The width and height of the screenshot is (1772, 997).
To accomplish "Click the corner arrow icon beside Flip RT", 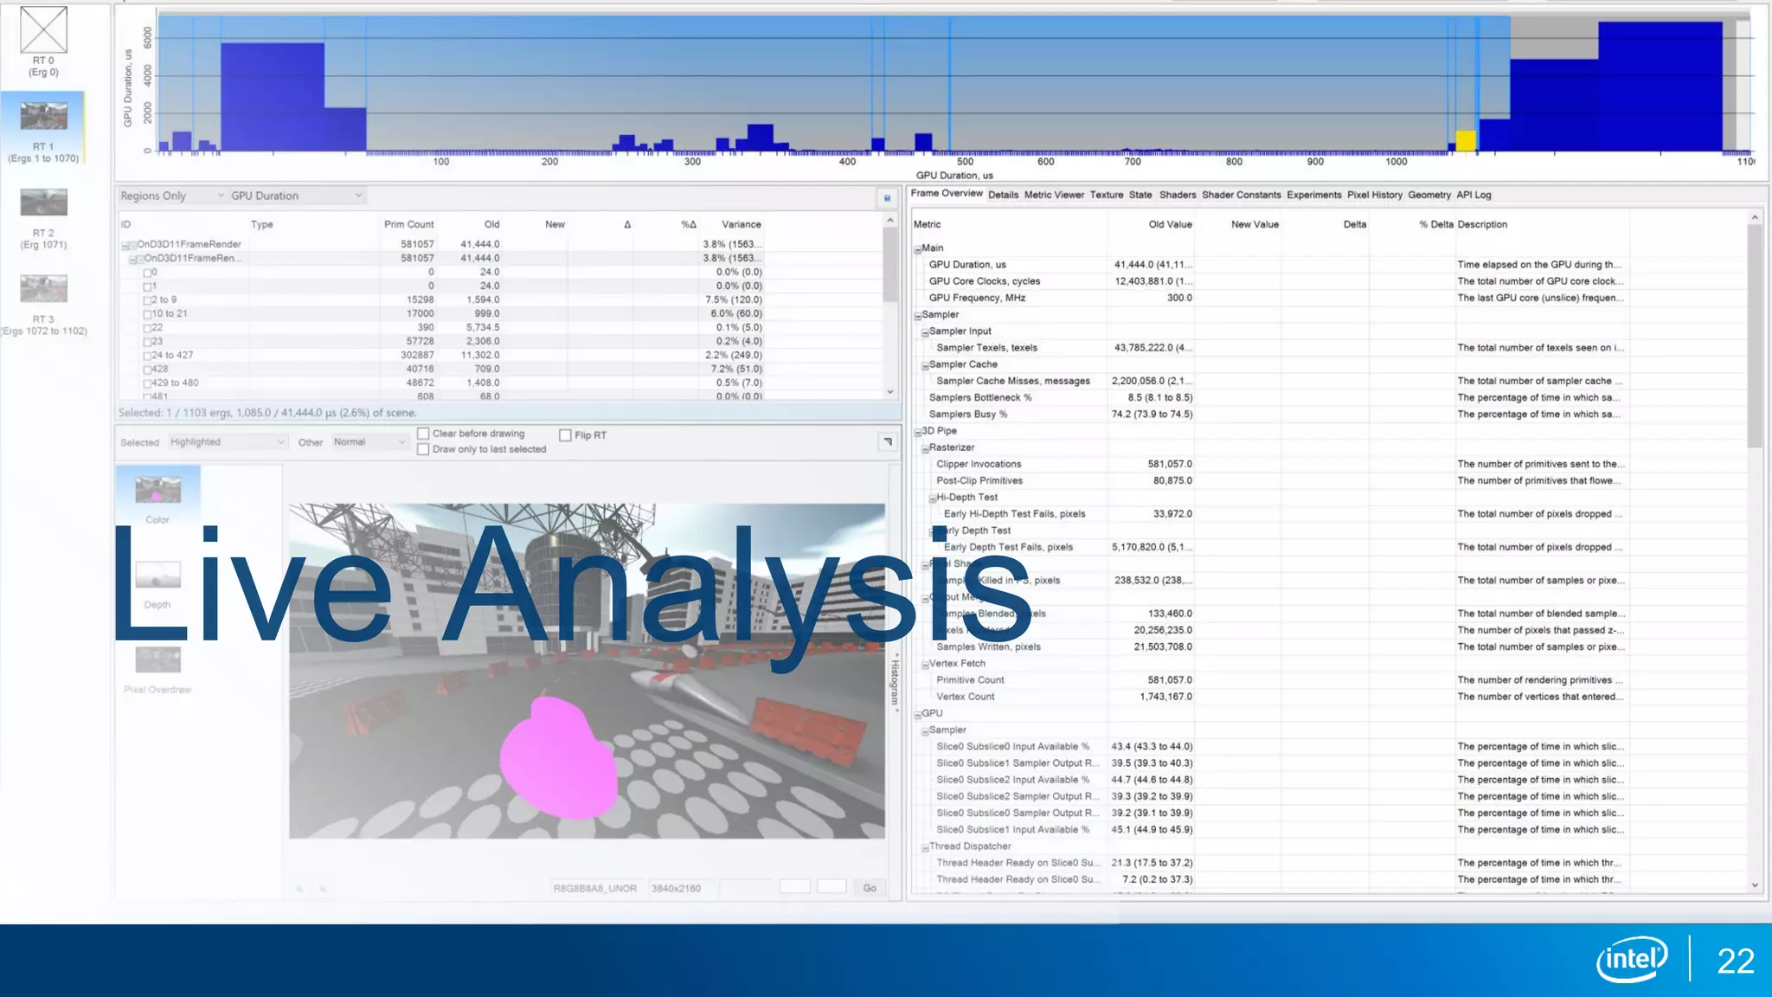I will pyautogui.click(x=888, y=442).
